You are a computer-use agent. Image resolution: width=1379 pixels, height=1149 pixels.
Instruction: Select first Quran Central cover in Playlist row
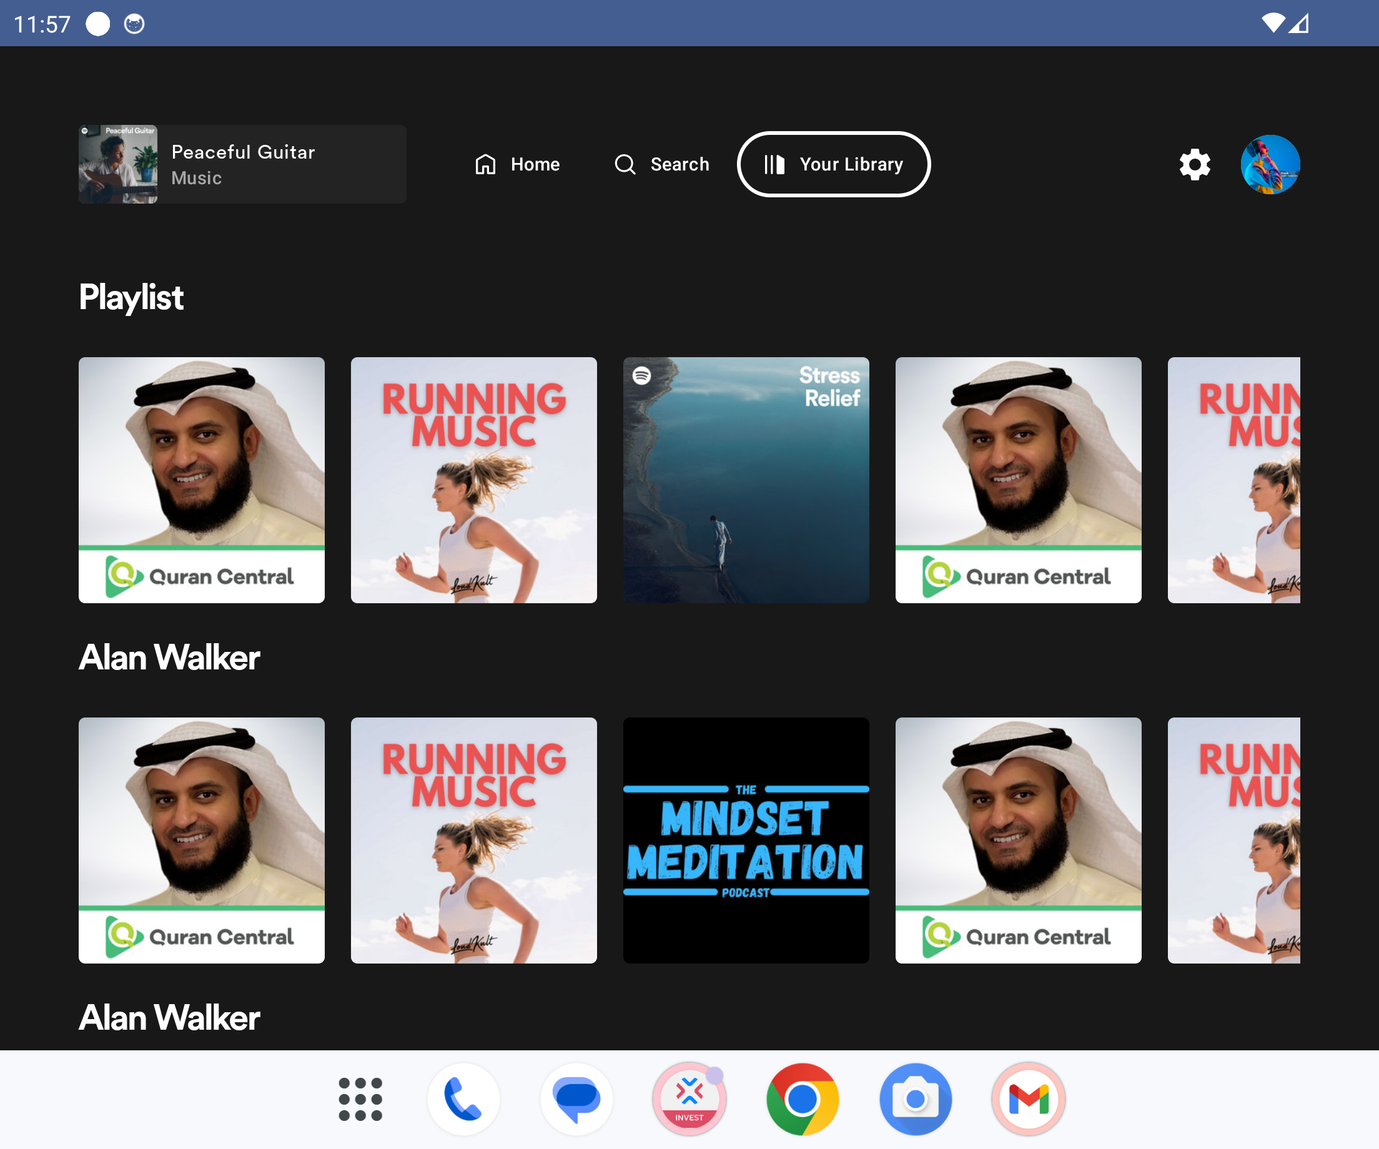coord(202,480)
